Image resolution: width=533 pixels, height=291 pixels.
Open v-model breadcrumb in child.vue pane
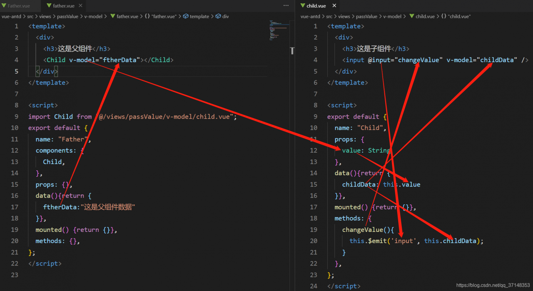(392, 16)
